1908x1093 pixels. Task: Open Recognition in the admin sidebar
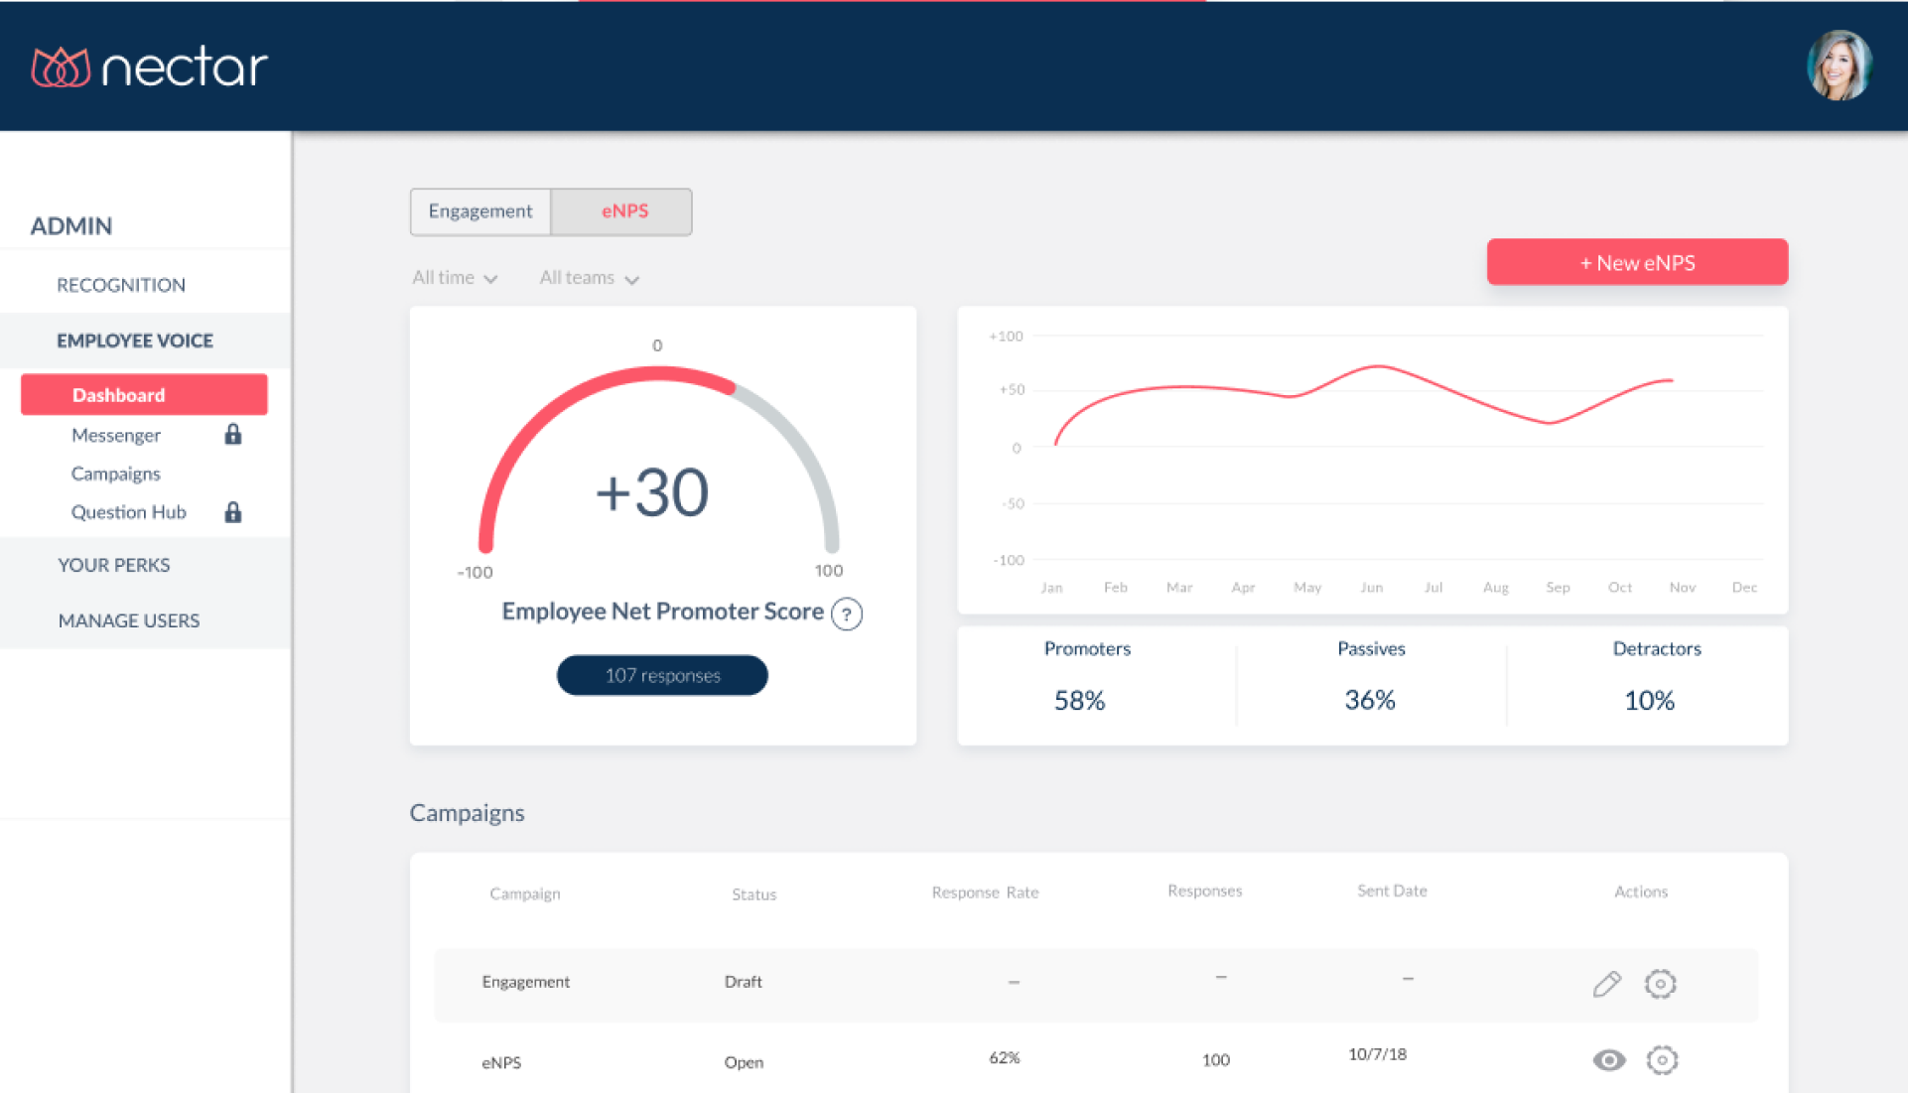tap(121, 285)
